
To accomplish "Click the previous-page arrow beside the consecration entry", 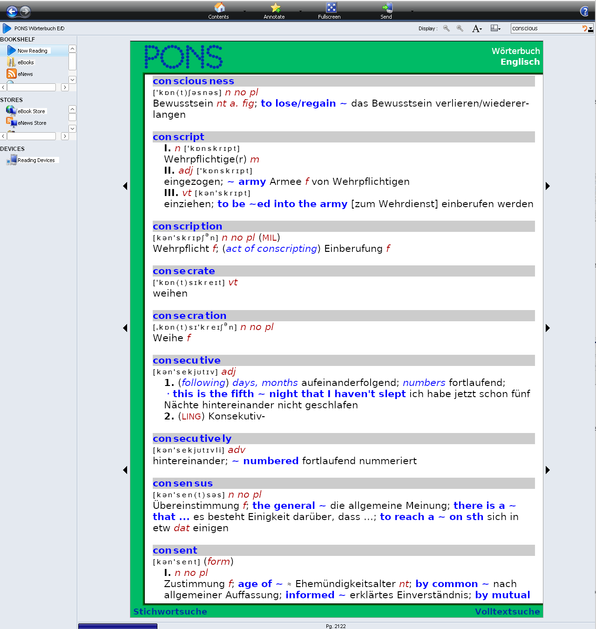I will point(125,328).
